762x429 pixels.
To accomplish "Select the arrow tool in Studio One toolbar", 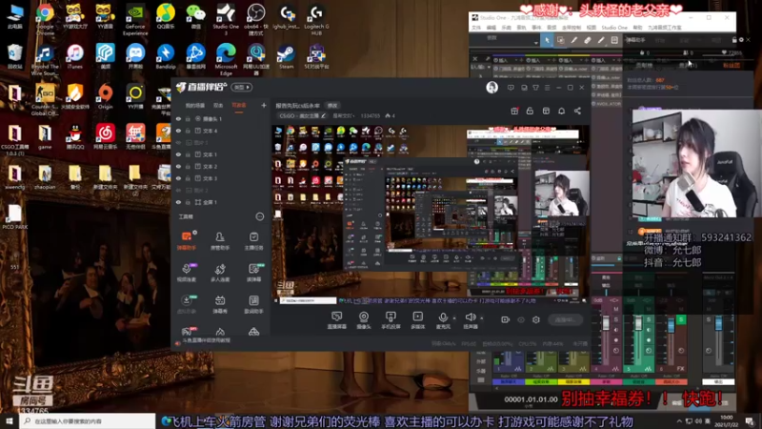I will tap(547, 41).
